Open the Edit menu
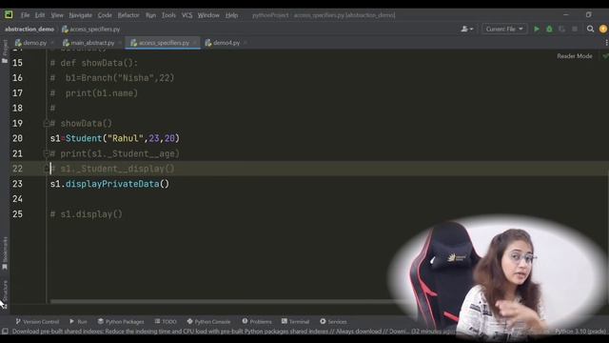 pyautogui.click(x=40, y=15)
